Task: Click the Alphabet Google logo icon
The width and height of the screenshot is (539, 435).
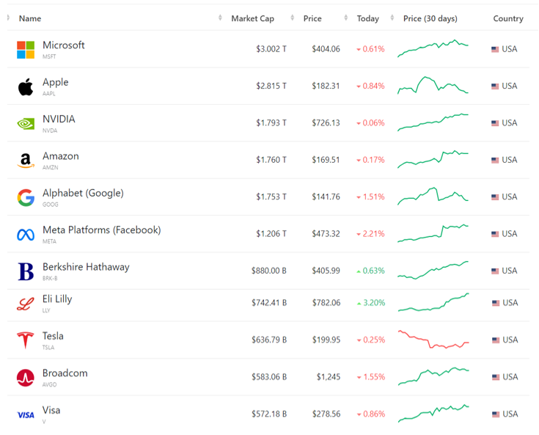Action: click(x=26, y=197)
